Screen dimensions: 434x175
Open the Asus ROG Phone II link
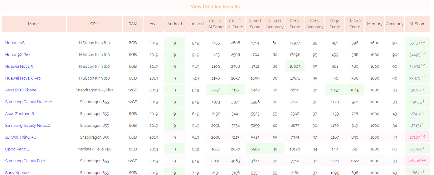click(22, 90)
